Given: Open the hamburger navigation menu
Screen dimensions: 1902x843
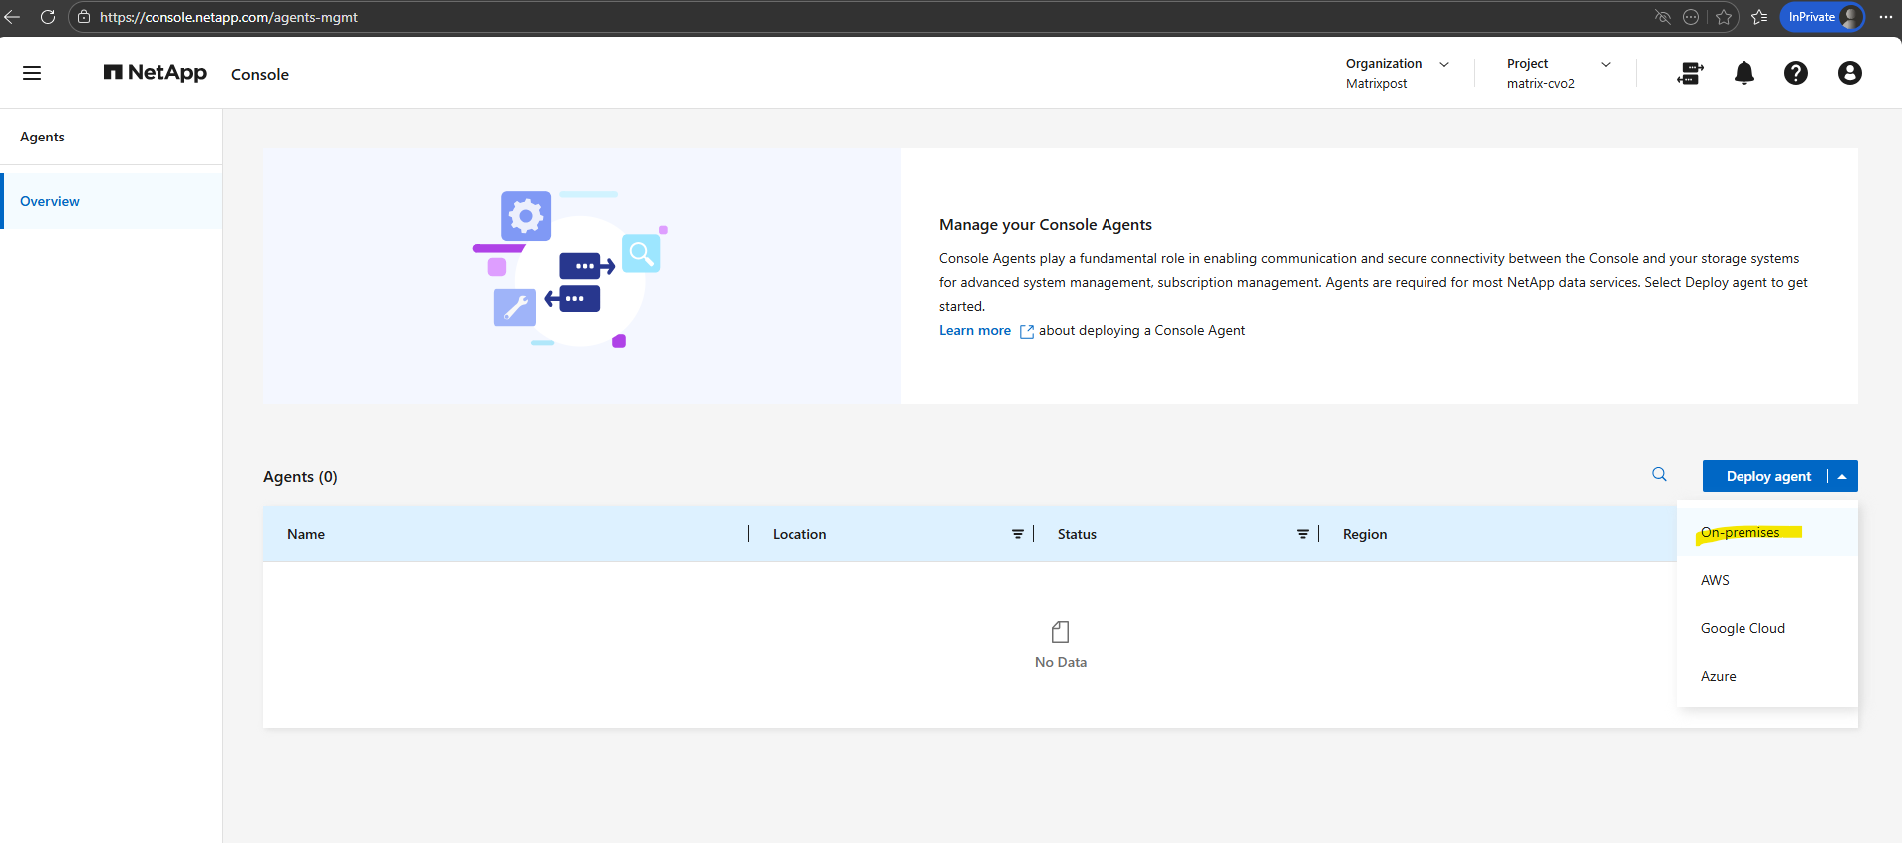Looking at the screenshot, I should (x=32, y=73).
